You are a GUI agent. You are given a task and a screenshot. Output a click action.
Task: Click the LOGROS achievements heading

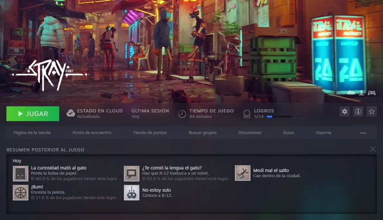[x=264, y=111]
